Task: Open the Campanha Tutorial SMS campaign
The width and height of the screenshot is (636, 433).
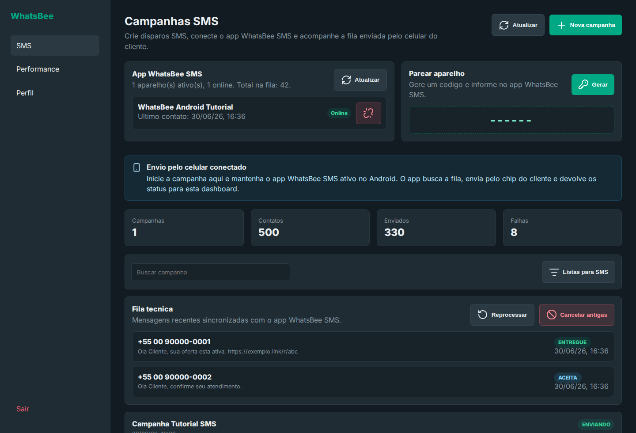Action: pyautogui.click(x=174, y=424)
